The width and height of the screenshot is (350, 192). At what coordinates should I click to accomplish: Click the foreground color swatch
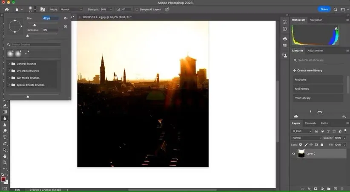(3, 179)
